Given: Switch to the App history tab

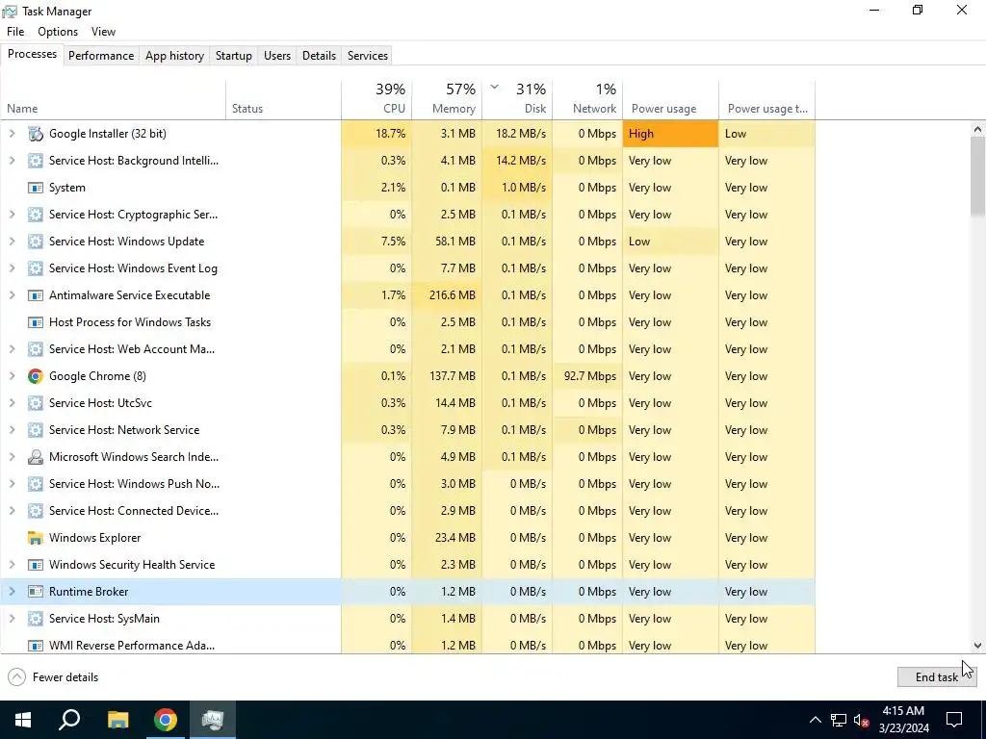Looking at the screenshot, I should point(175,55).
